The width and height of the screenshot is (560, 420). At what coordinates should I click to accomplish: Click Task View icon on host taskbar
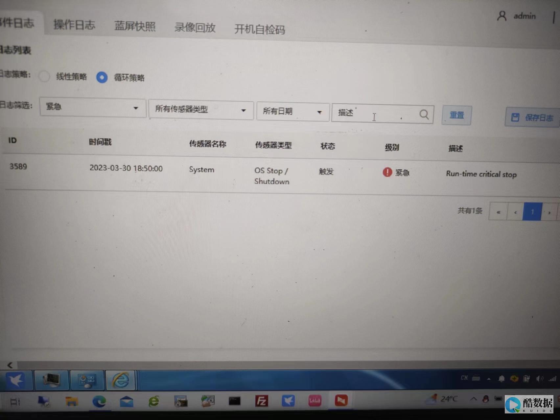15,401
